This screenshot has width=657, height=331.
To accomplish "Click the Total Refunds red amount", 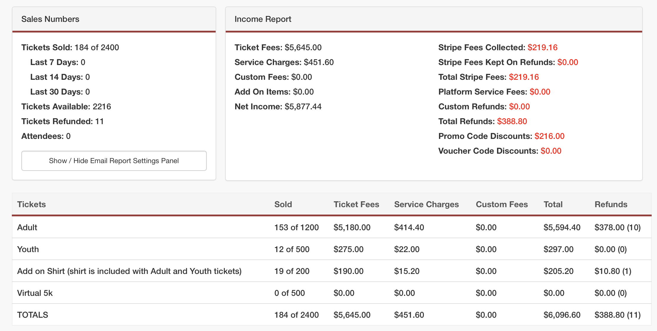I will coord(512,121).
